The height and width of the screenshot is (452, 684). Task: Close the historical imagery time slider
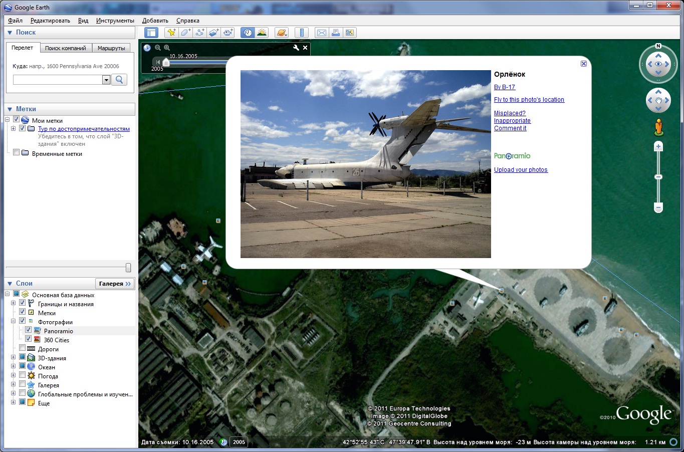coord(305,48)
